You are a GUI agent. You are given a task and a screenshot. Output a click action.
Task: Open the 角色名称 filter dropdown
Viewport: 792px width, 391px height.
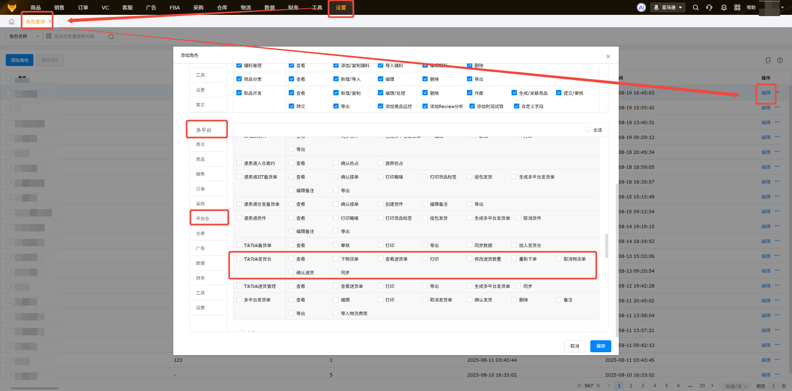(x=24, y=36)
